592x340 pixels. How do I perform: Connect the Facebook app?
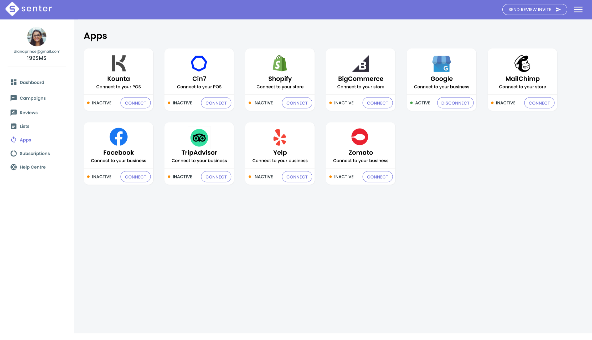(x=135, y=176)
